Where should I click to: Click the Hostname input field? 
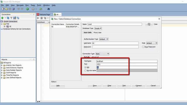click(x=127, y=61)
